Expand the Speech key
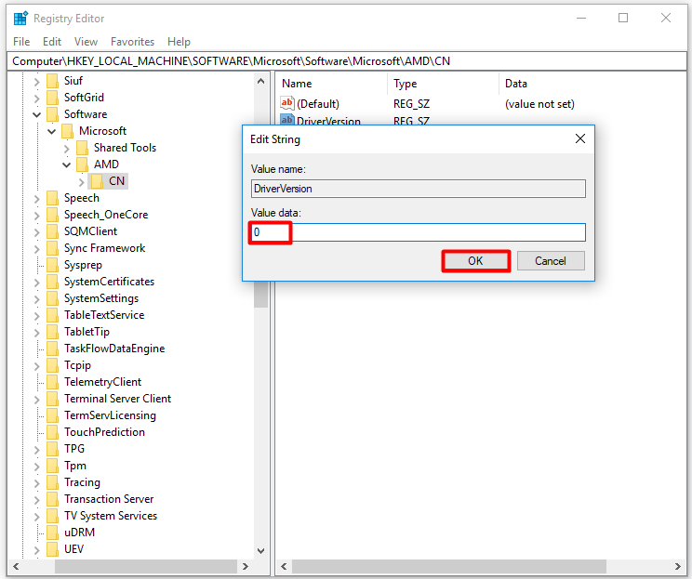The image size is (692, 579). pos(37,199)
